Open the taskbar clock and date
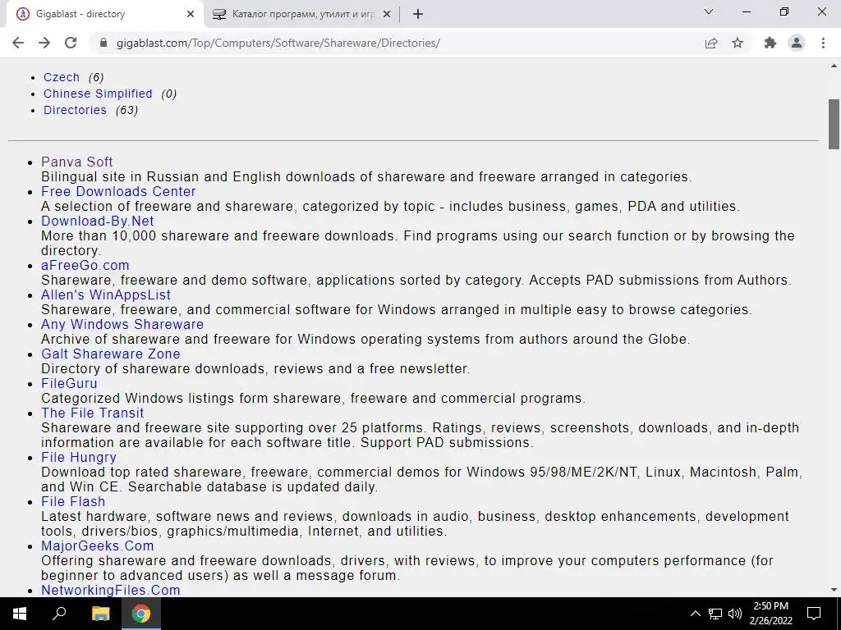 tap(770, 614)
